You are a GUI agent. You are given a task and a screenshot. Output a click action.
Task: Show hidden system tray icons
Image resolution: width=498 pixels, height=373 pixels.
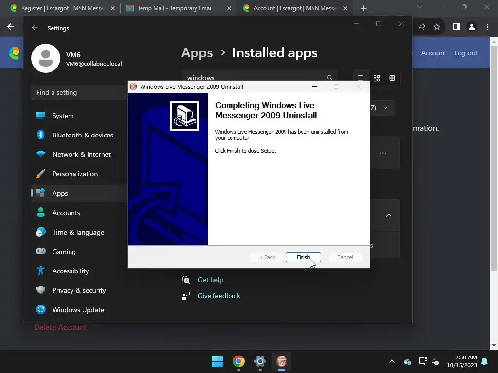(392, 361)
